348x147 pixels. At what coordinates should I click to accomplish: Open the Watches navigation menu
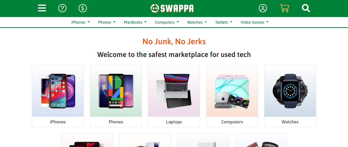197,22
